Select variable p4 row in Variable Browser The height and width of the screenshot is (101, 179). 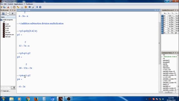170,20
